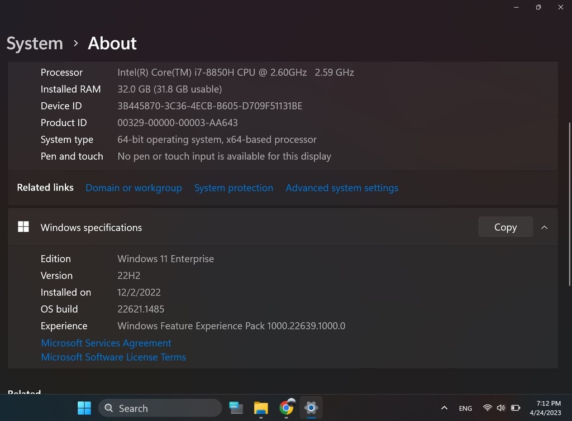Open the Microsoft Services Agreement link
The image size is (572, 421).
106,343
